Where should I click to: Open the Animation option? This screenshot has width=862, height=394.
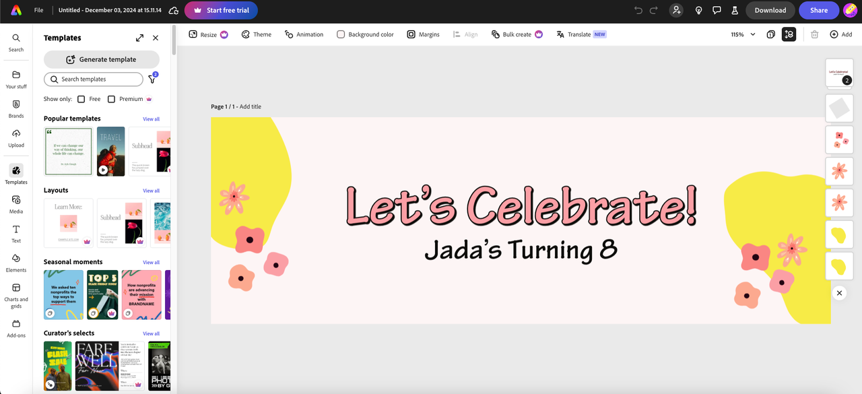(x=304, y=34)
